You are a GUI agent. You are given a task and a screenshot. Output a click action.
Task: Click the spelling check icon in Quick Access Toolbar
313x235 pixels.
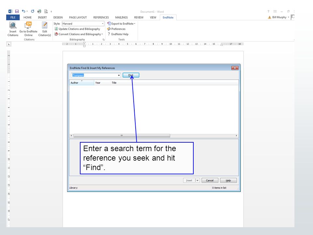coord(39,11)
